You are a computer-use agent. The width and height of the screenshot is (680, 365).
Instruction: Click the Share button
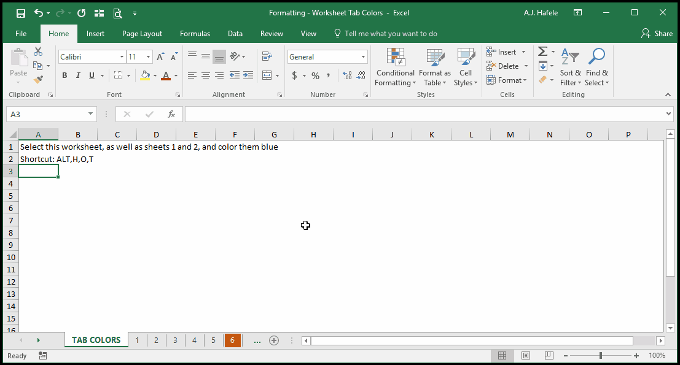(x=657, y=34)
